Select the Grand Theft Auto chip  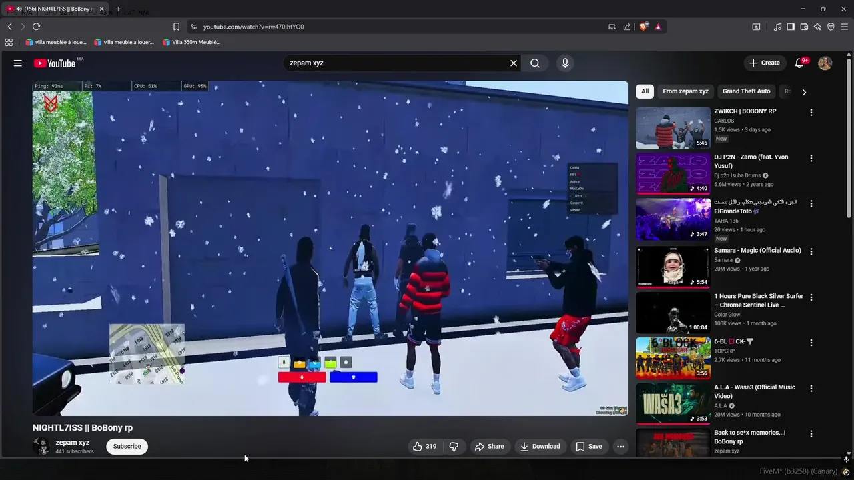746,91
